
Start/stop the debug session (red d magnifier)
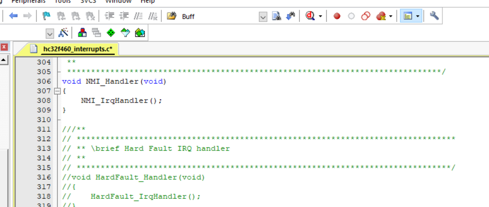tap(310, 16)
